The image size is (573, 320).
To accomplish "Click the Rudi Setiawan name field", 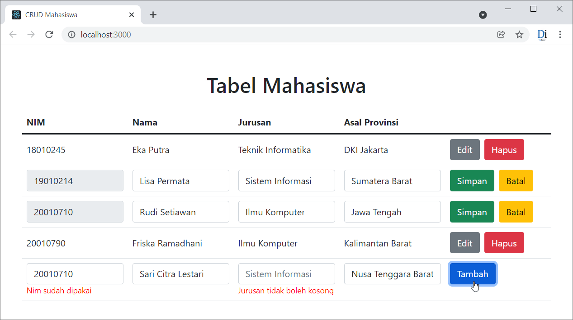I will pos(181,212).
